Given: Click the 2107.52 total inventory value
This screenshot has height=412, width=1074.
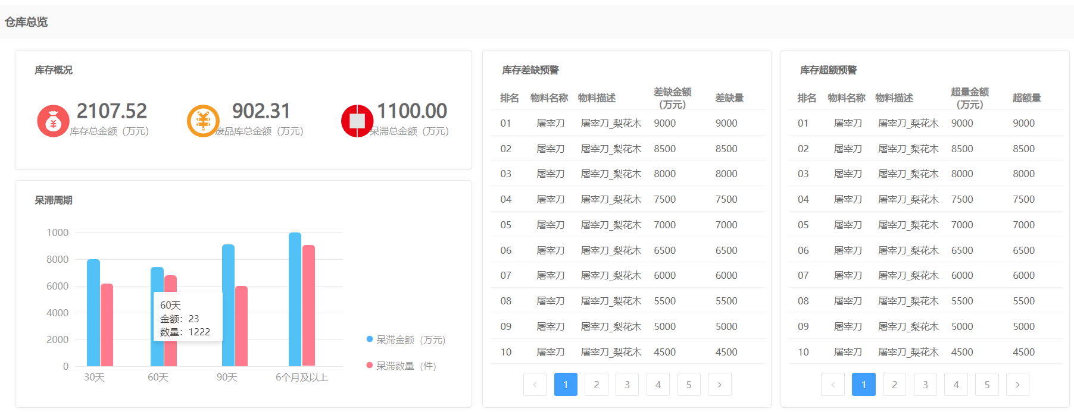Looking at the screenshot, I should (x=112, y=111).
